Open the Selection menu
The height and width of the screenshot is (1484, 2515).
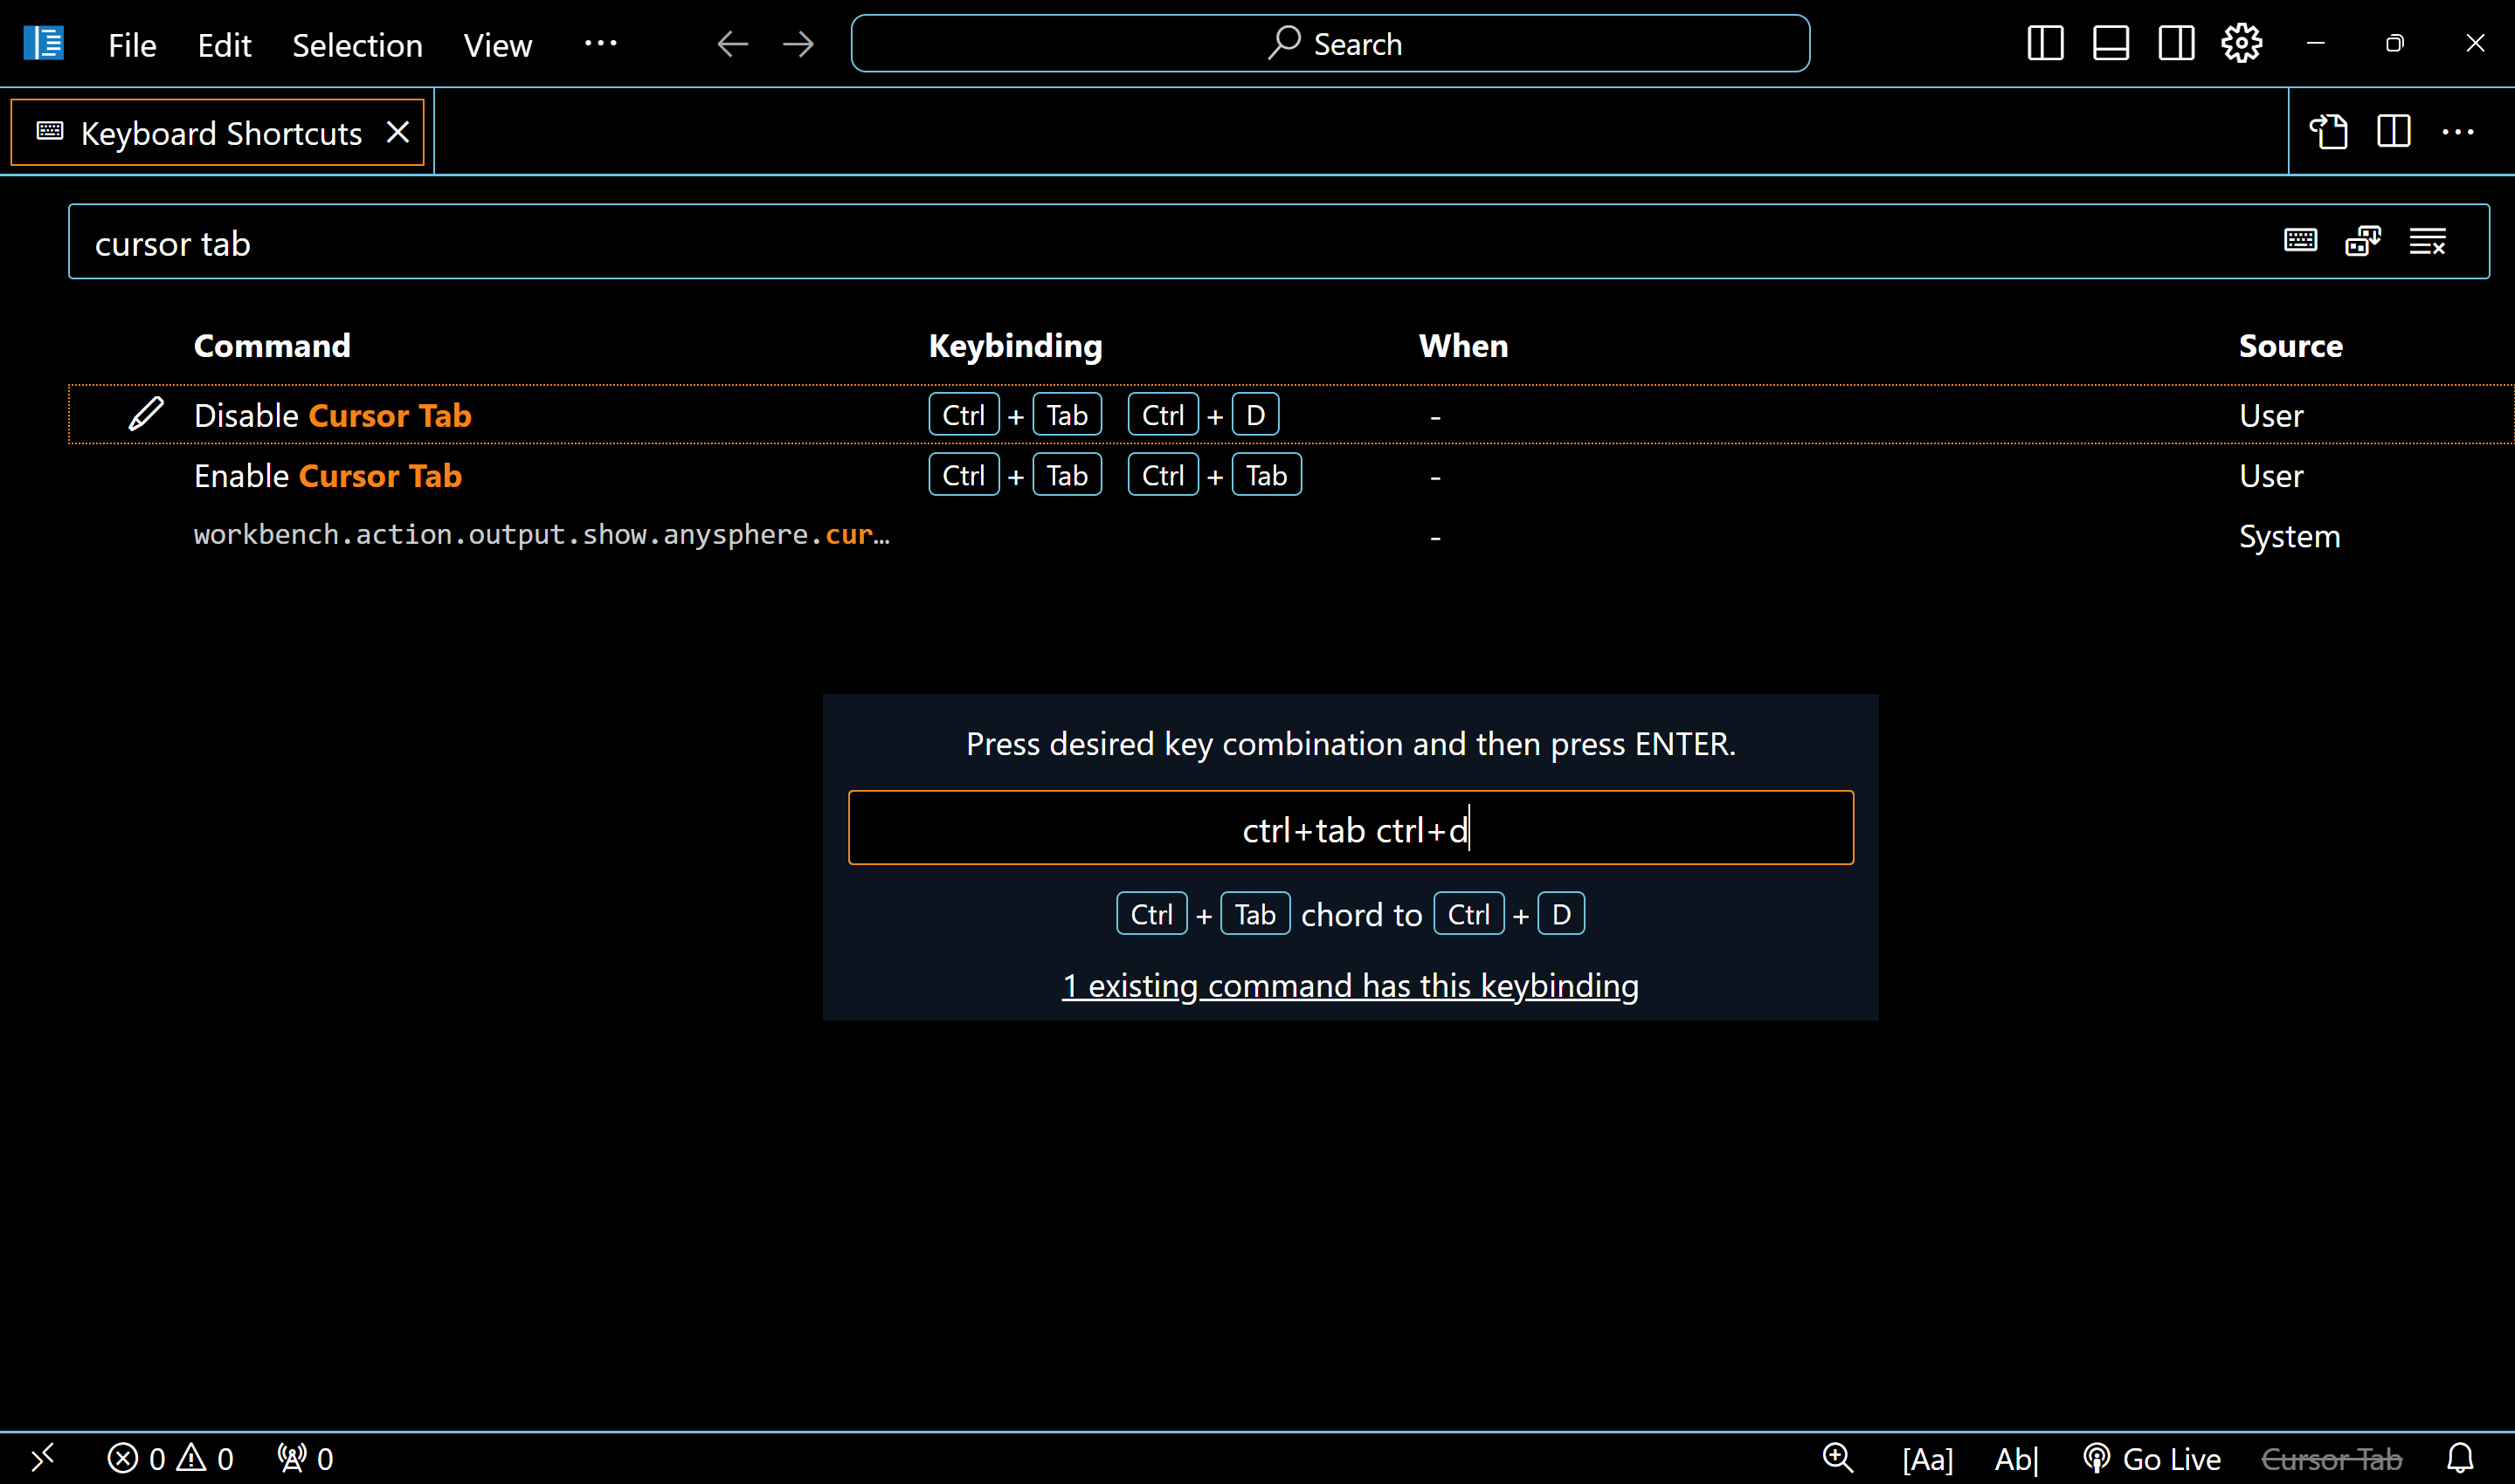(x=357, y=45)
